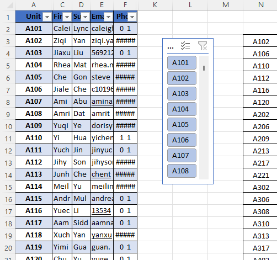Viewport: 277px width, 260px height.
Task: Toggle multi-select in the slicer
Action: (x=185, y=46)
